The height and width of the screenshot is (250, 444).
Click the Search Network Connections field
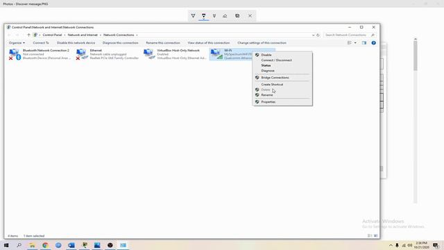(350, 35)
